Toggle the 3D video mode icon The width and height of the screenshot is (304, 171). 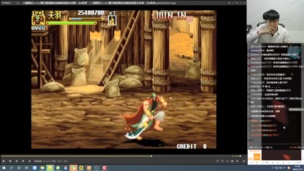222,161
